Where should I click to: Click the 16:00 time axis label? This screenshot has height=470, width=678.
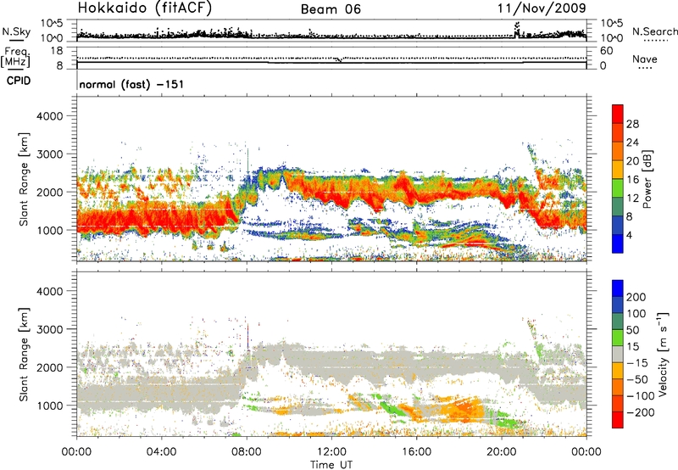click(x=416, y=452)
